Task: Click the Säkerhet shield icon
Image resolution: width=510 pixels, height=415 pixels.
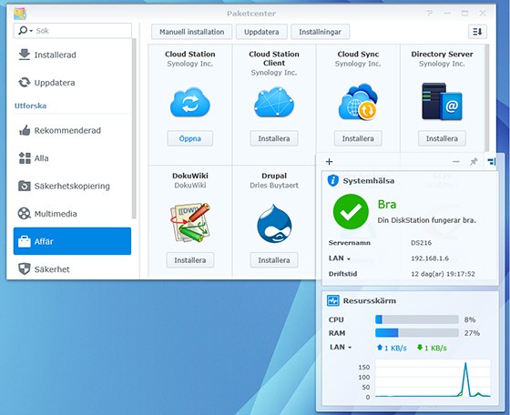Action: (x=25, y=268)
